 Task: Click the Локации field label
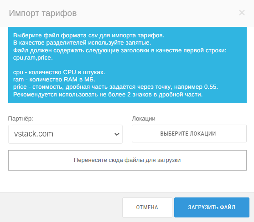(x=144, y=119)
